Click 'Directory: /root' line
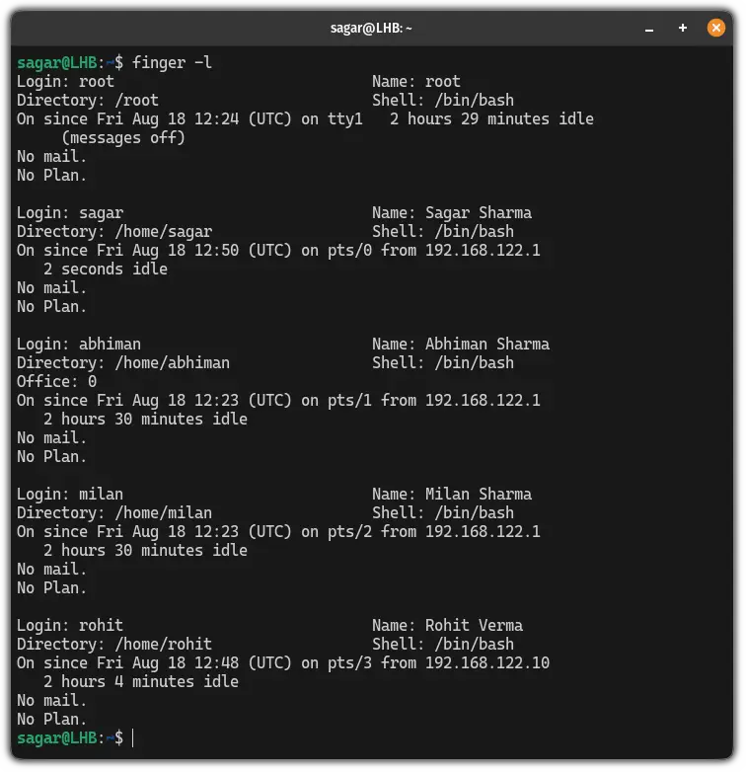The width and height of the screenshot is (746, 772). tap(88, 101)
